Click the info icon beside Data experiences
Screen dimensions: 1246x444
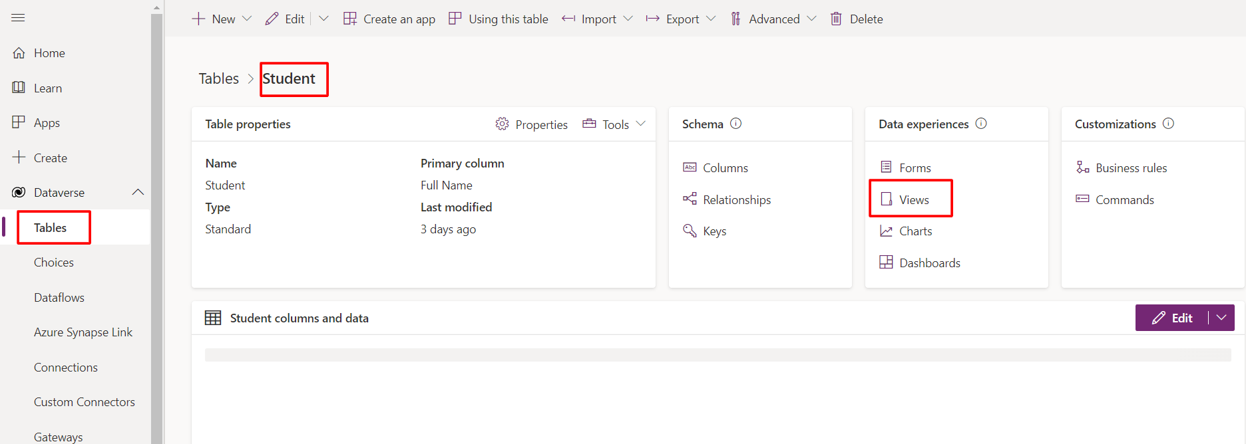tap(981, 124)
